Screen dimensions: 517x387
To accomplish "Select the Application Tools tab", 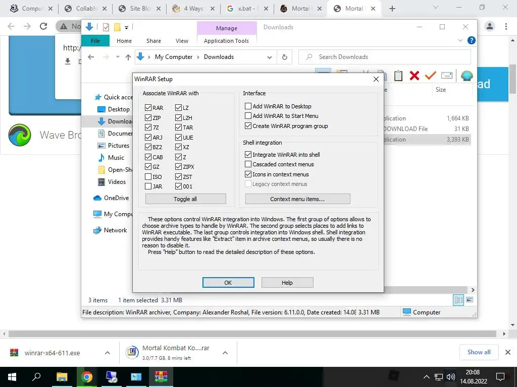I will click(226, 41).
